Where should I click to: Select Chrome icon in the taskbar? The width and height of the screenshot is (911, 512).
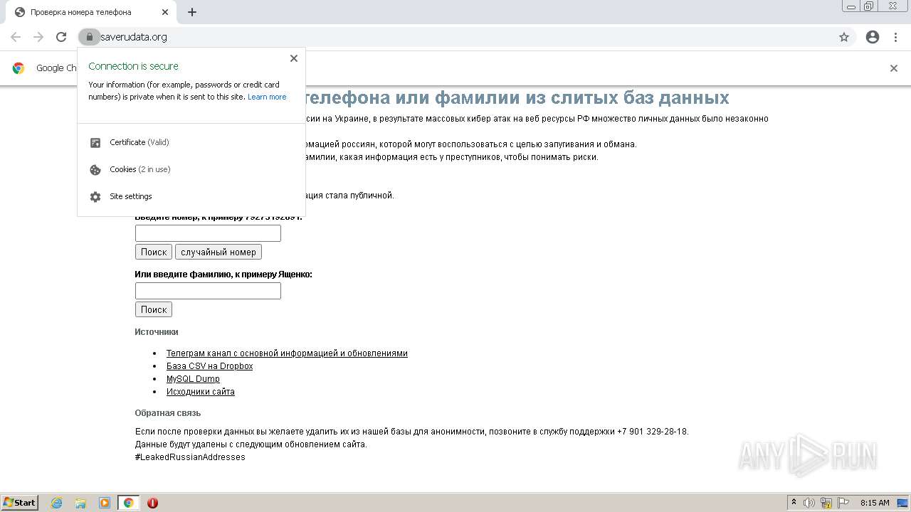click(128, 503)
